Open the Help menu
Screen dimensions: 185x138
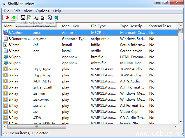(x=57, y=11)
